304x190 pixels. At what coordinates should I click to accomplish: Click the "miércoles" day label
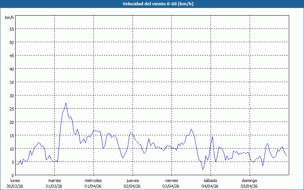tap(93, 180)
